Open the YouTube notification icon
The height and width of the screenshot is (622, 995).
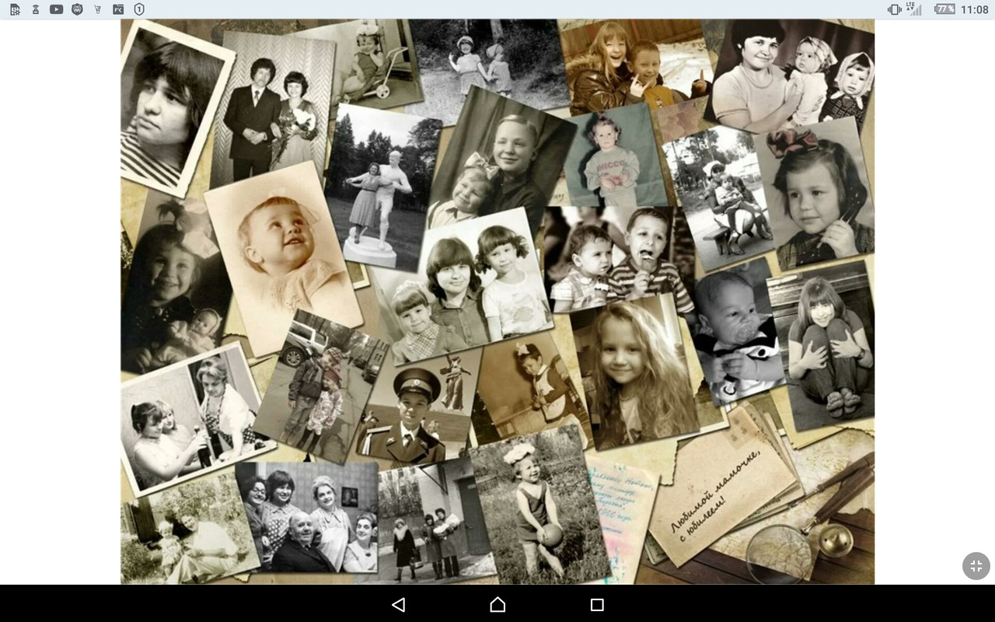(x=56, y=9)
